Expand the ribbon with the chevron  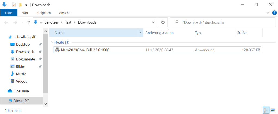[268, 12]
